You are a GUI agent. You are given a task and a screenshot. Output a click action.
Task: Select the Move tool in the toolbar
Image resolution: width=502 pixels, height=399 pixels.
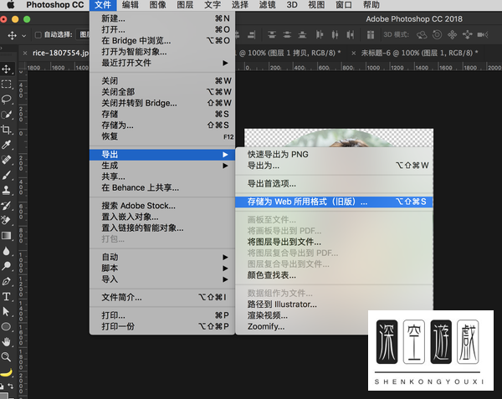point(7,69)
